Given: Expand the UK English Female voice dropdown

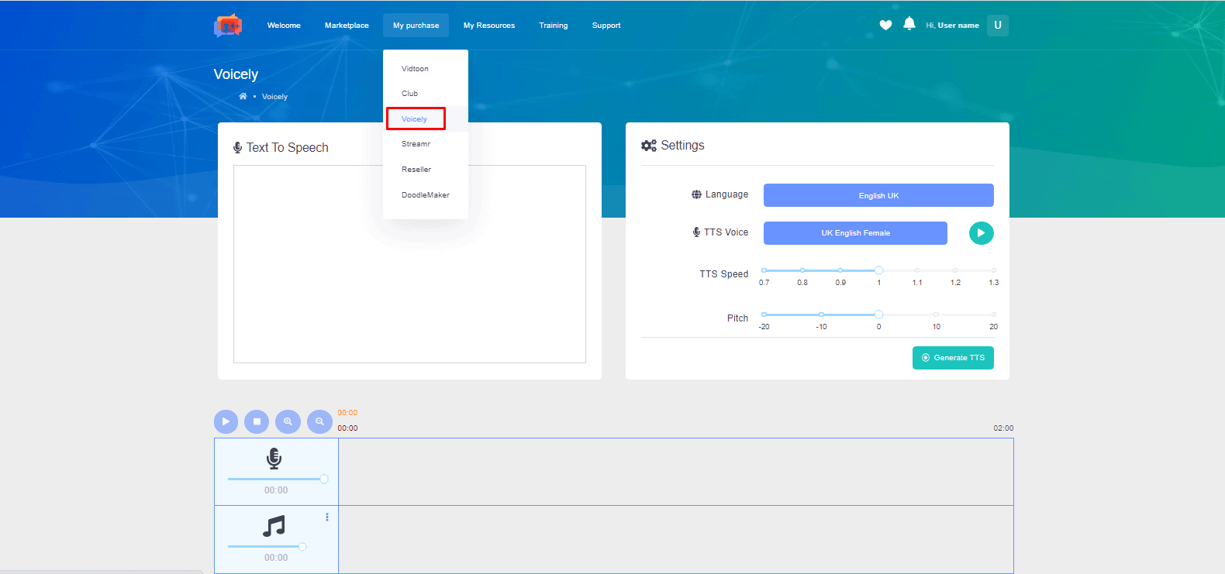Looking at the screenshot, I should click(854, 233).
